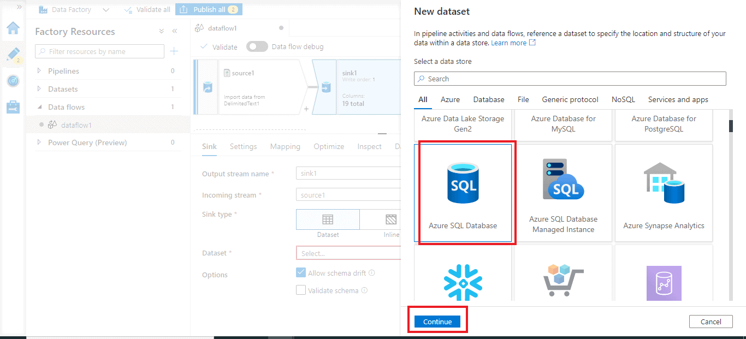Filter by Generic protocol tab
Image resolution: width=746 pixels, height=339 pixels.
click(570, 99)
